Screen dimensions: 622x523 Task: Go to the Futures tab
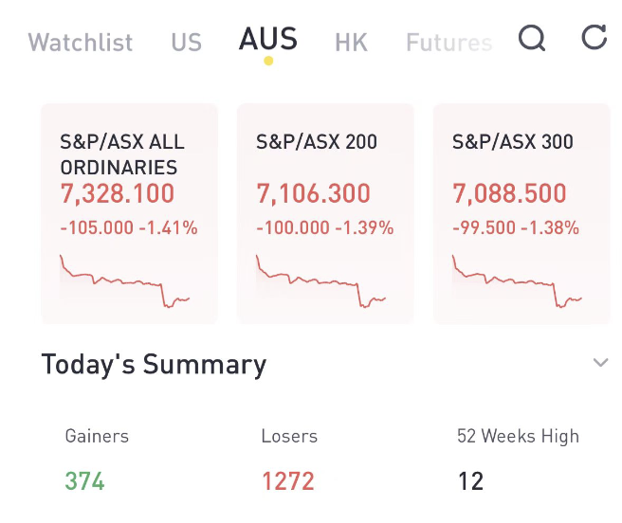(448, 43)
